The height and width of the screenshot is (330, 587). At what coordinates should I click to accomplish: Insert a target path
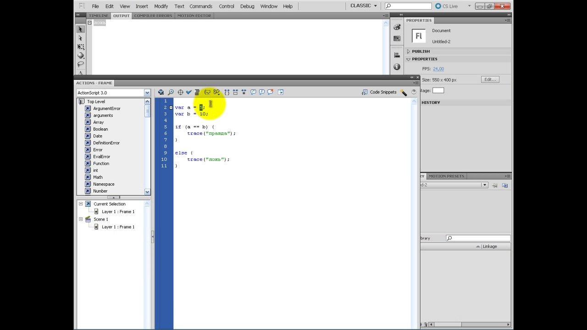pos(180,92)
